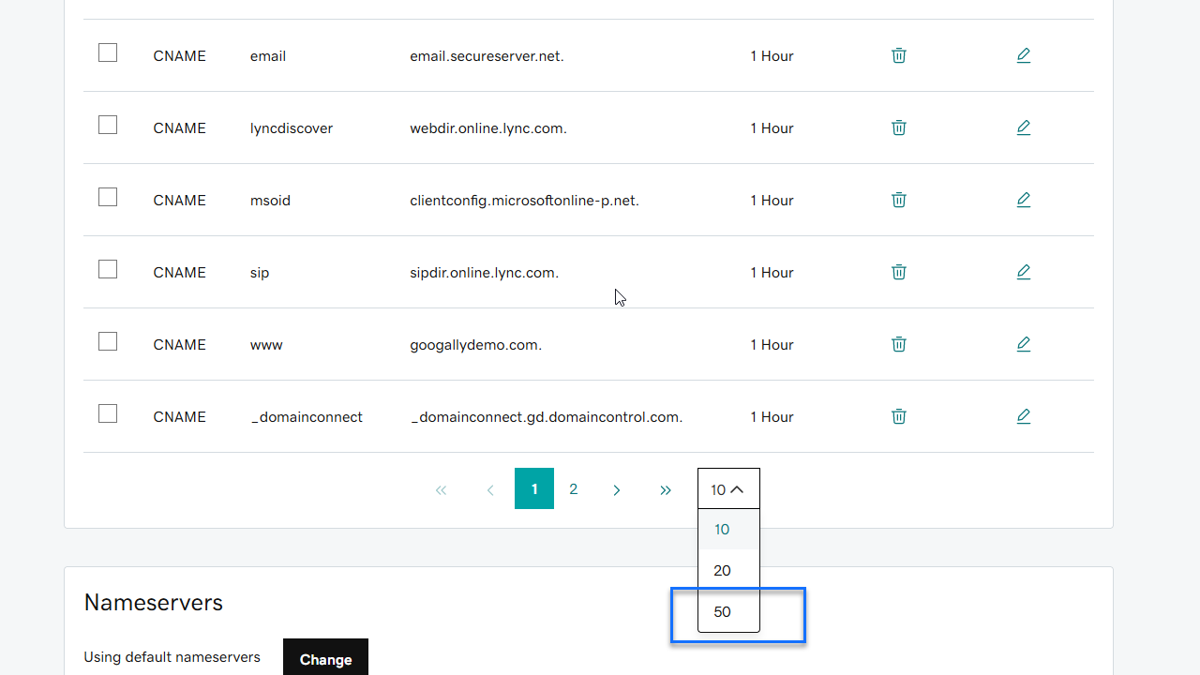1200x675 pixels.
Task: Click the www record name
Action: point(266,345)
